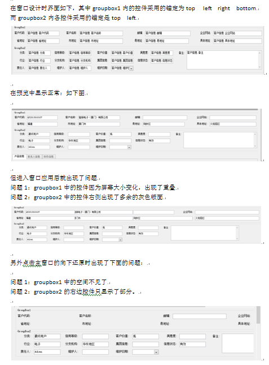Click the 电子 industry field in the preview form
This screenshot has height=365, width=269.
coord(39,140)
